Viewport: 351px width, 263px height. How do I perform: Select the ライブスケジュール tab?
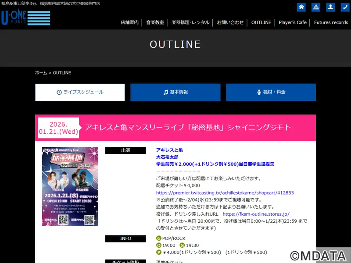point(80,92)
